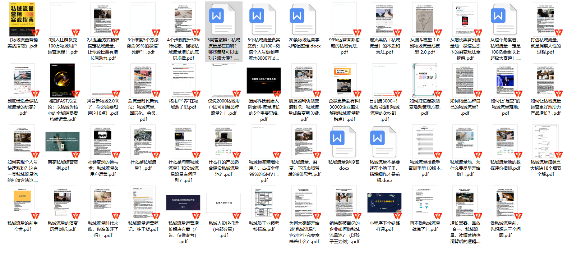Click the 增长黑客、品效合一、私域流量 pdf icon
Screen dimensions: 567x256
465,202
